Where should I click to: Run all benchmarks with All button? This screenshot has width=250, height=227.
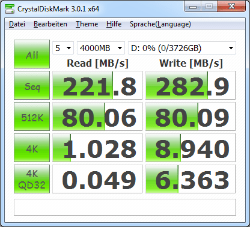(32, 54)
